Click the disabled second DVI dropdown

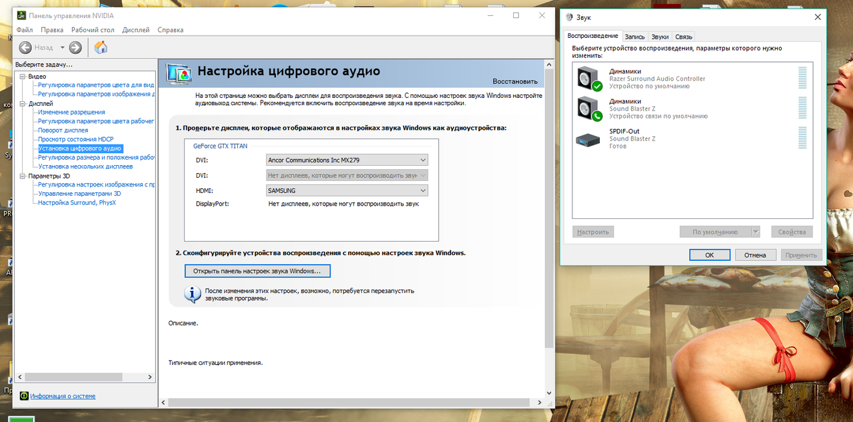tap(347, 176)
